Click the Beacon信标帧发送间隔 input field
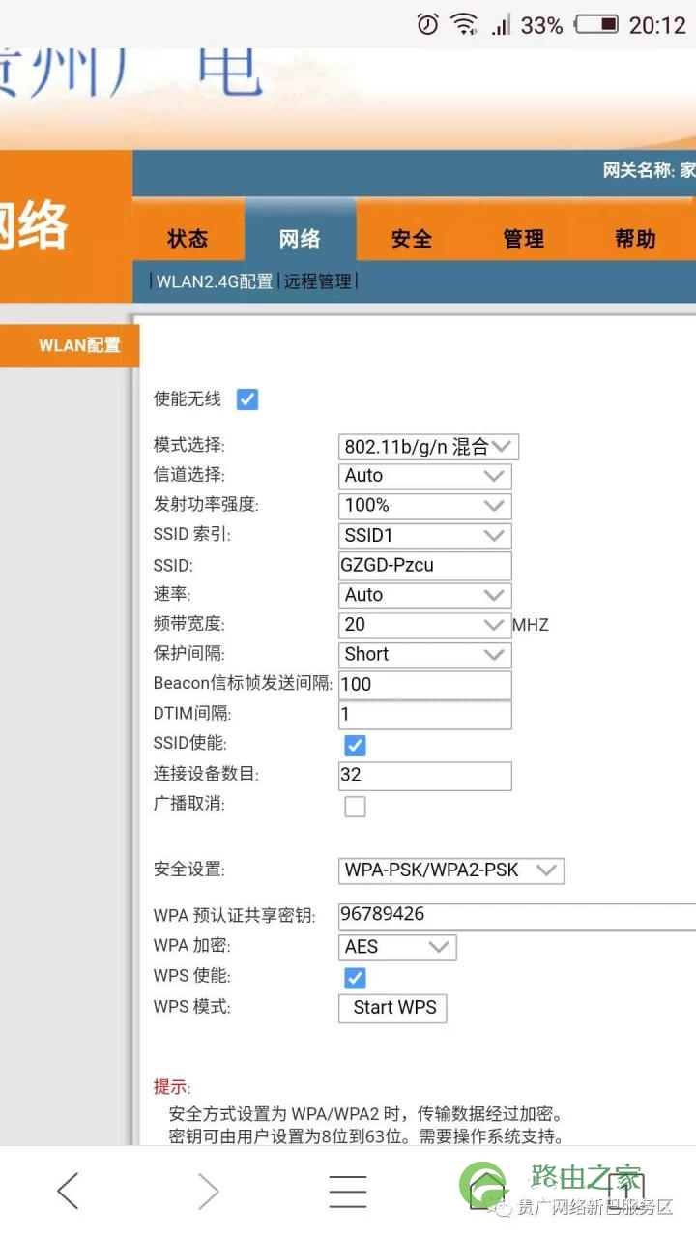This screenshot has height=1238, width=696. 424,685
